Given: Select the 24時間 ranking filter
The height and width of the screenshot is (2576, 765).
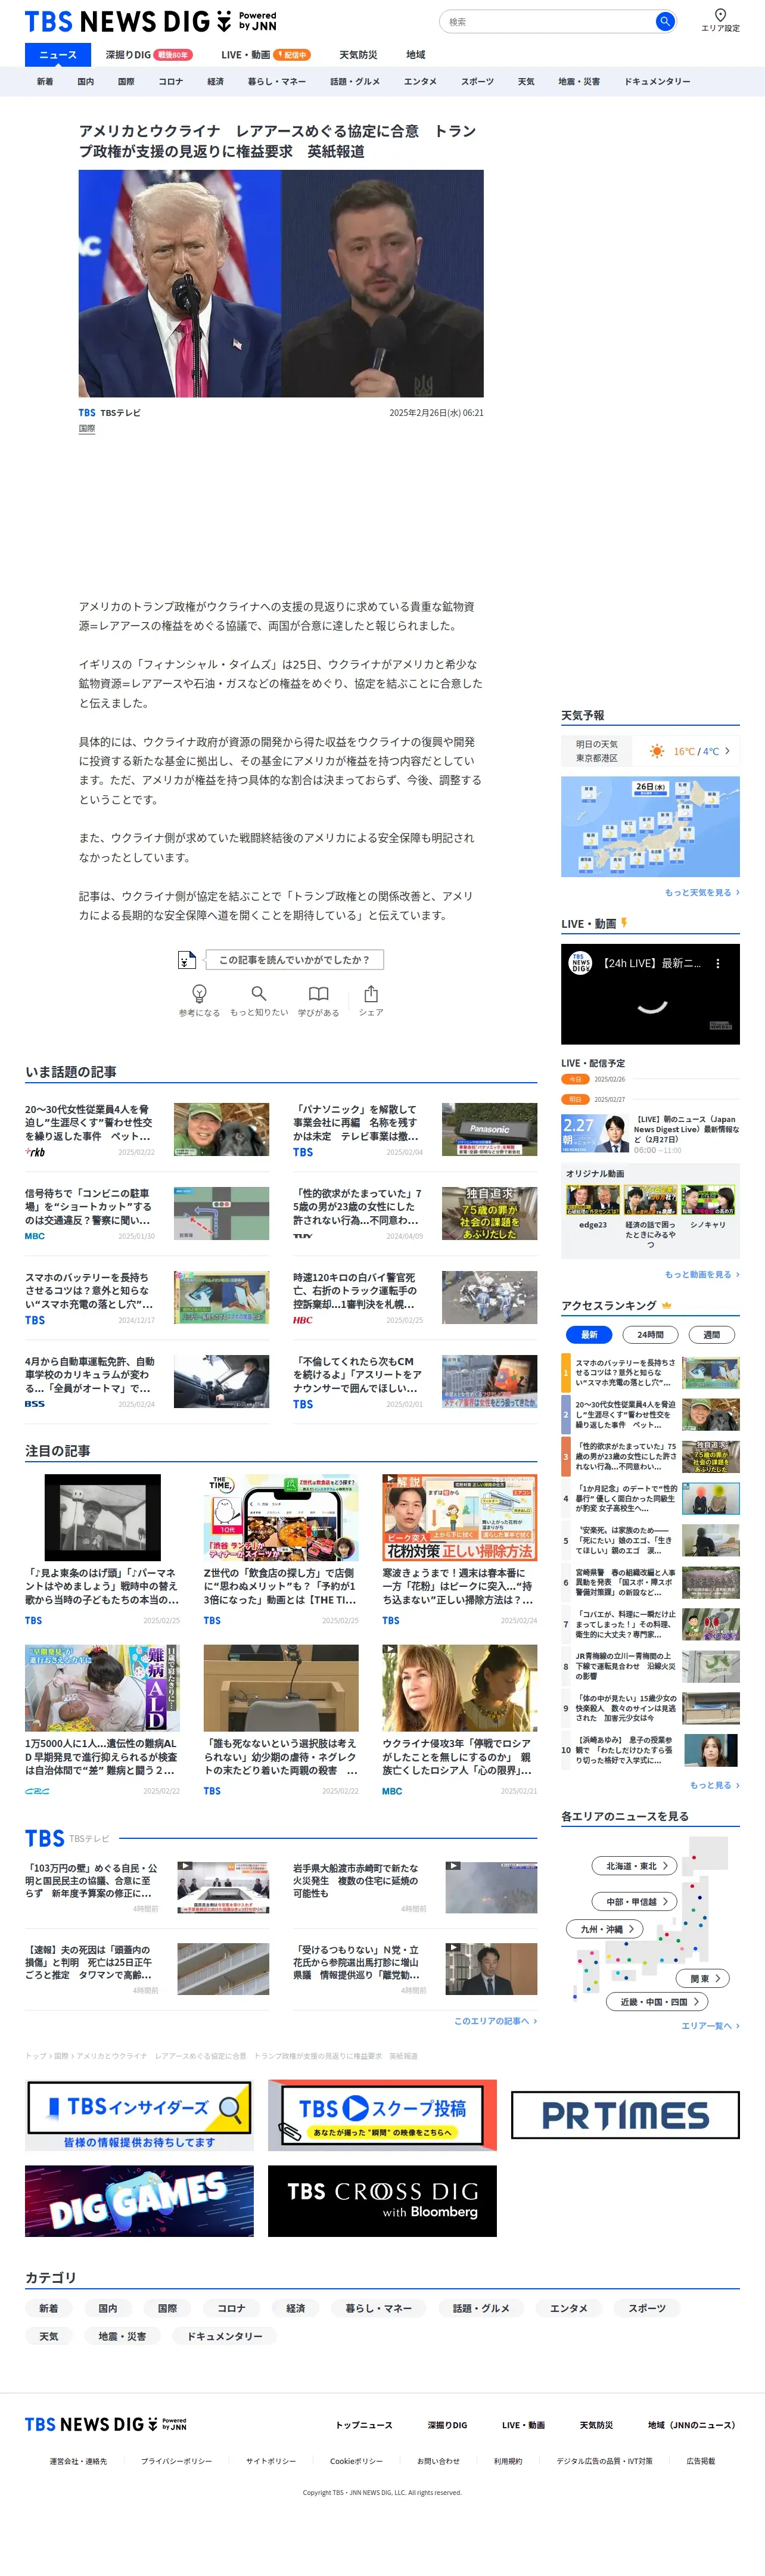Looking at the screenshot, I should [650, 1334].
